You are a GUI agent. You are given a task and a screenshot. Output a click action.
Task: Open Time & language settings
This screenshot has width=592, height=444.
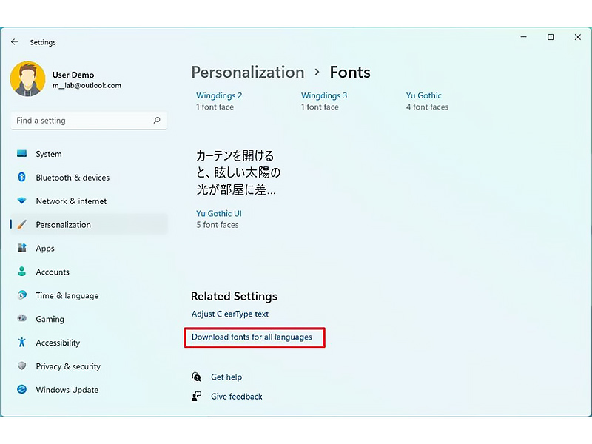tap(89, 295)
